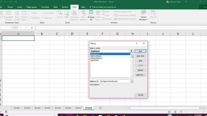Switch to Sheet2 tab
207x116 pixels.
tap(17, 108)
